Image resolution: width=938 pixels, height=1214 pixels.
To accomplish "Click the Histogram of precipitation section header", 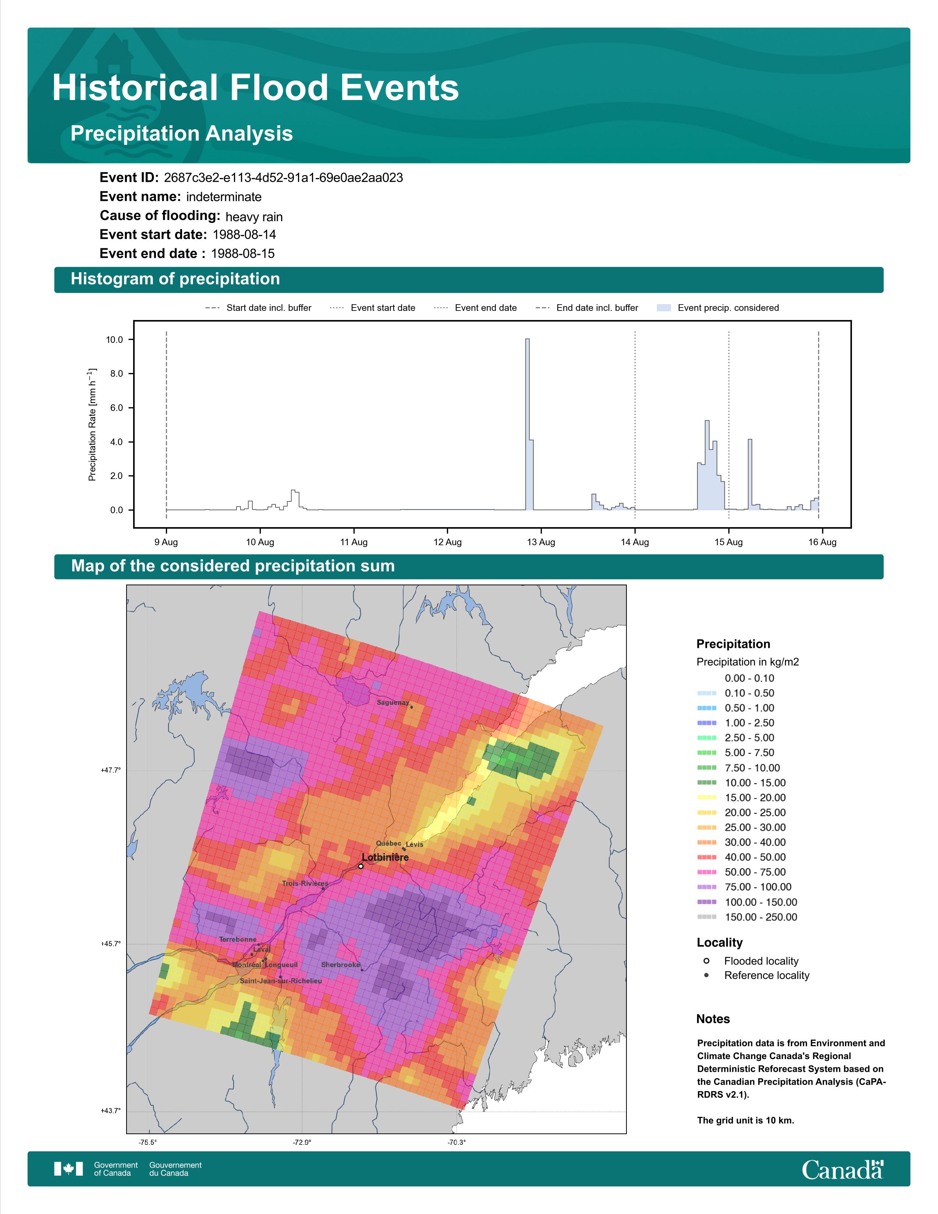I will (x=468, y=280).
